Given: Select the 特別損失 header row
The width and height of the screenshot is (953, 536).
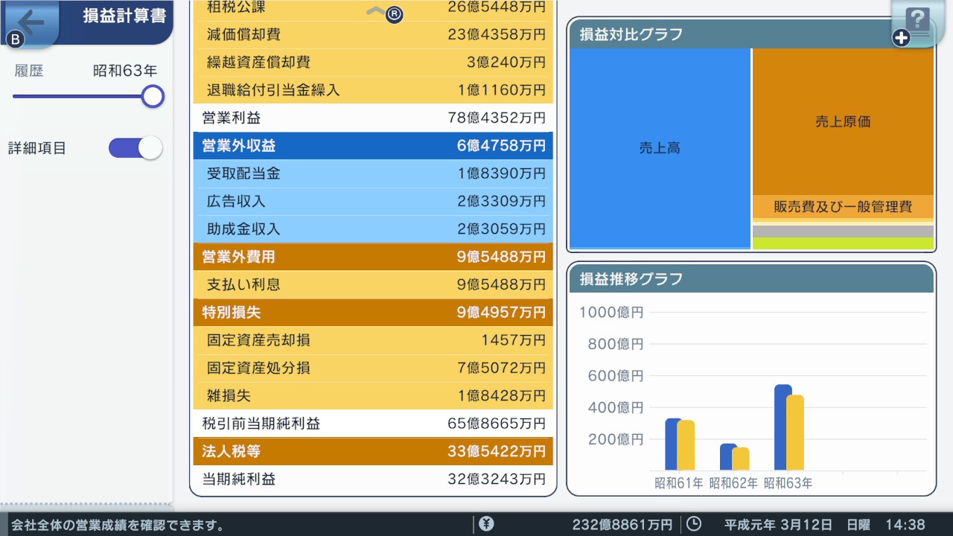Looking at the screenshot, I should (373, 312).
